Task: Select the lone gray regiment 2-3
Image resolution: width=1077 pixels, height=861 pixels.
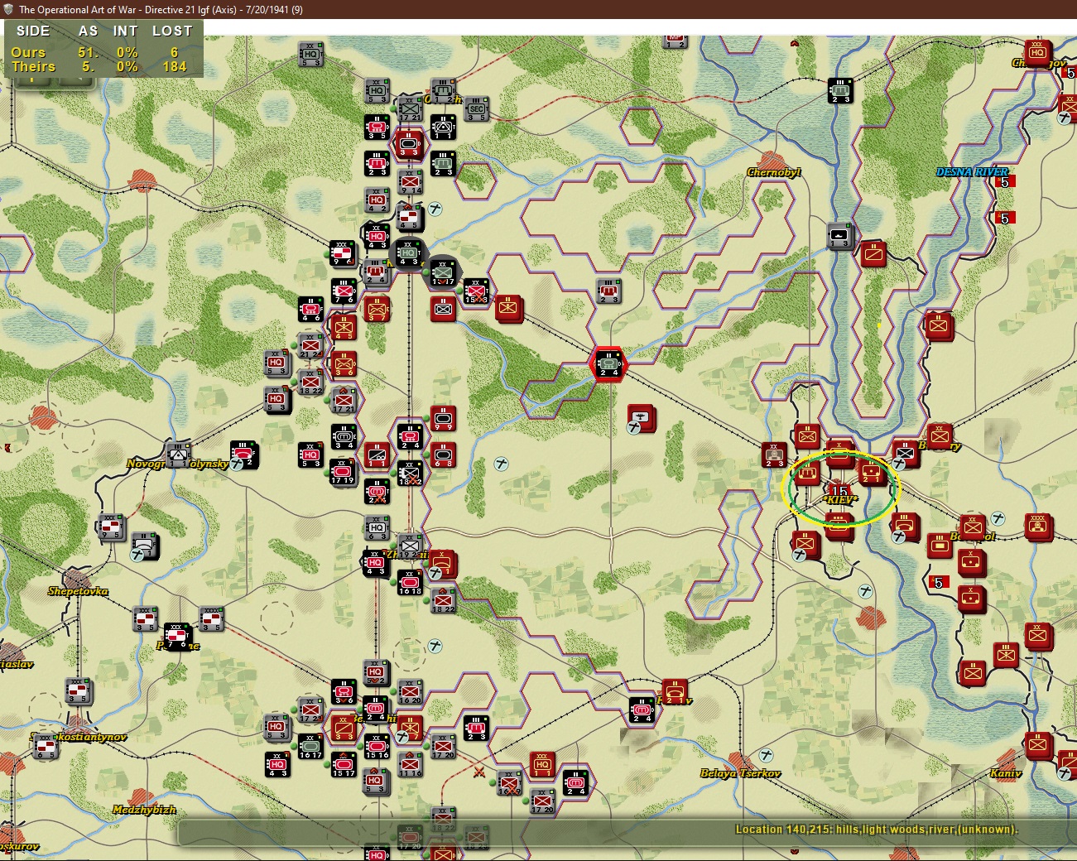Action: pyautogui.click(x=608, y=291)
